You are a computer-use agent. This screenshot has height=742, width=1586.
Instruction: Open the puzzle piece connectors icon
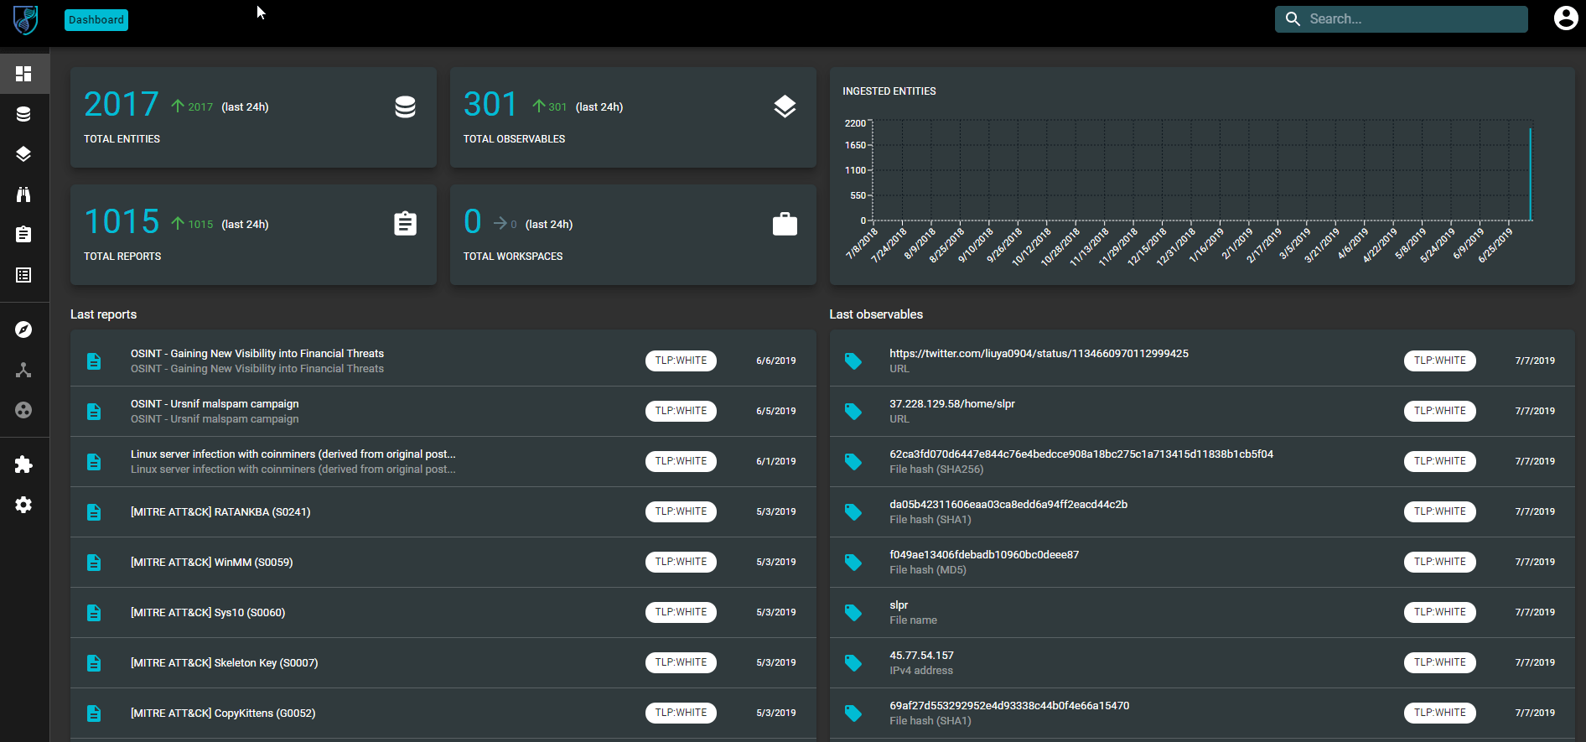(23, 464)
